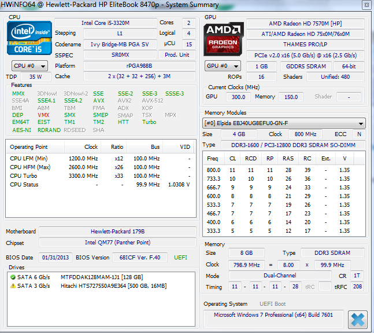Click the AES-NI feature label

pyautogui.click(x=22, y=130)
